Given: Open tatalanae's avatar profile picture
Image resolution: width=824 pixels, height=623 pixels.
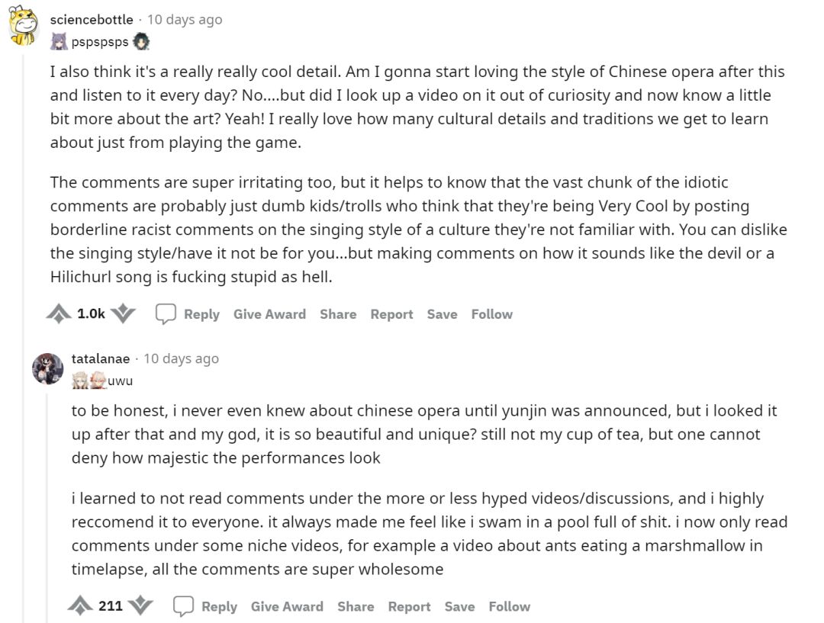Looking at the screenshot, I should point(47,368).
